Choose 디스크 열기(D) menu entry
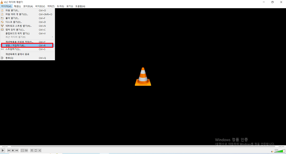Viewport: 286px width, 154px height. pyautogui.click(x=28, y=22)
